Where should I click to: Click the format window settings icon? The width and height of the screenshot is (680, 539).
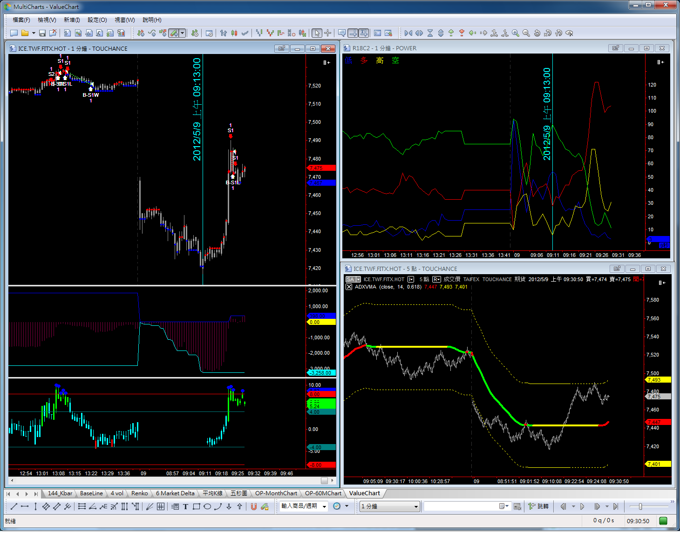(x=210, y=33)
